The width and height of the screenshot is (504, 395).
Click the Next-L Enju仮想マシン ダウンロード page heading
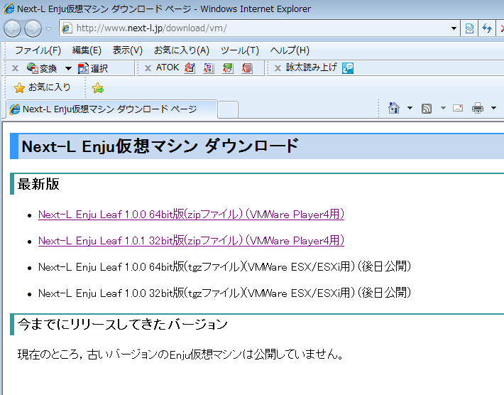(160, 146)
